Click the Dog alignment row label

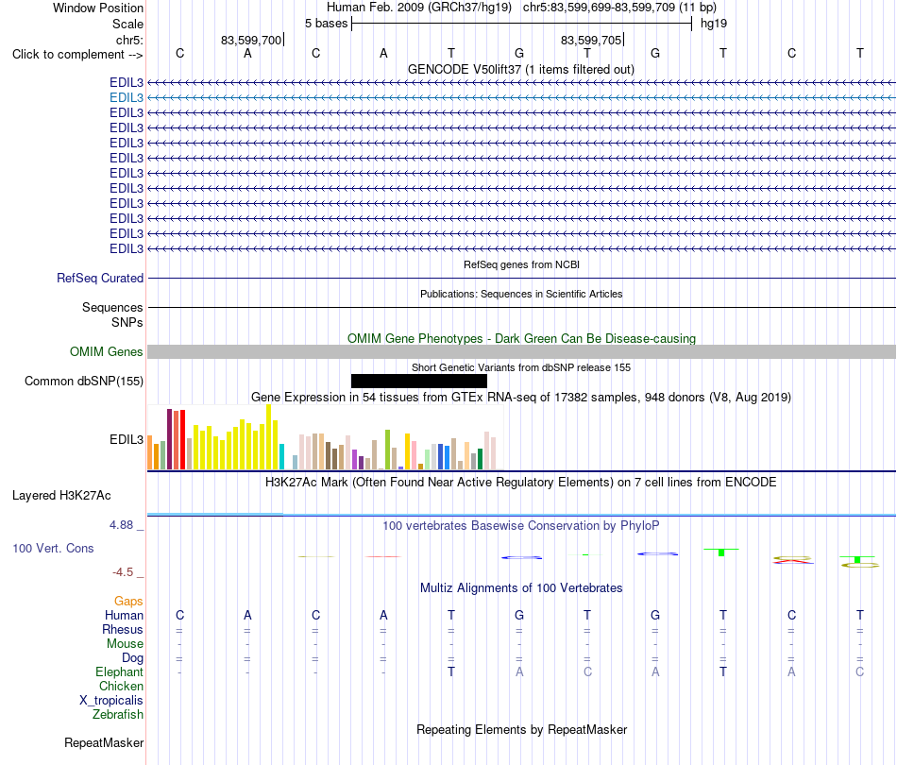coord(133,658)
